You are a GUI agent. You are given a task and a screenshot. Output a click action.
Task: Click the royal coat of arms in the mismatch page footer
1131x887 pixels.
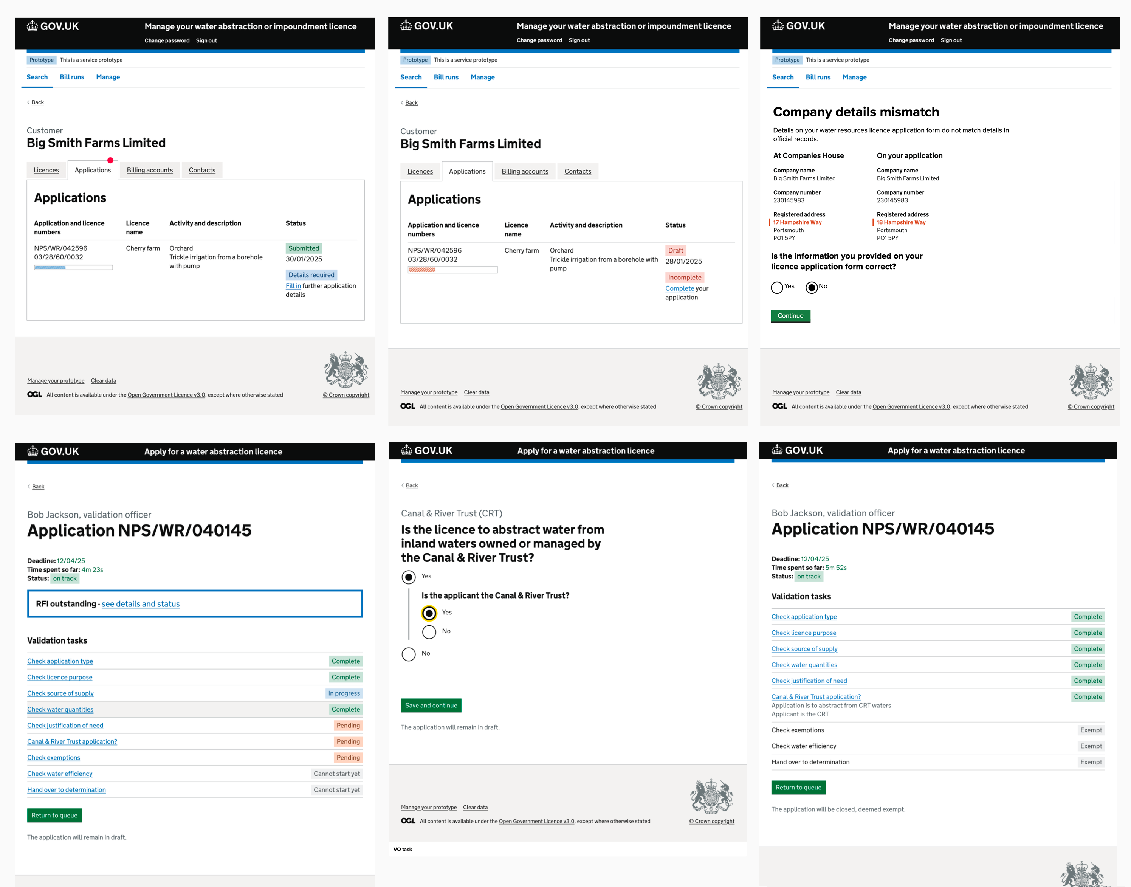click(x=1091, y=381)
